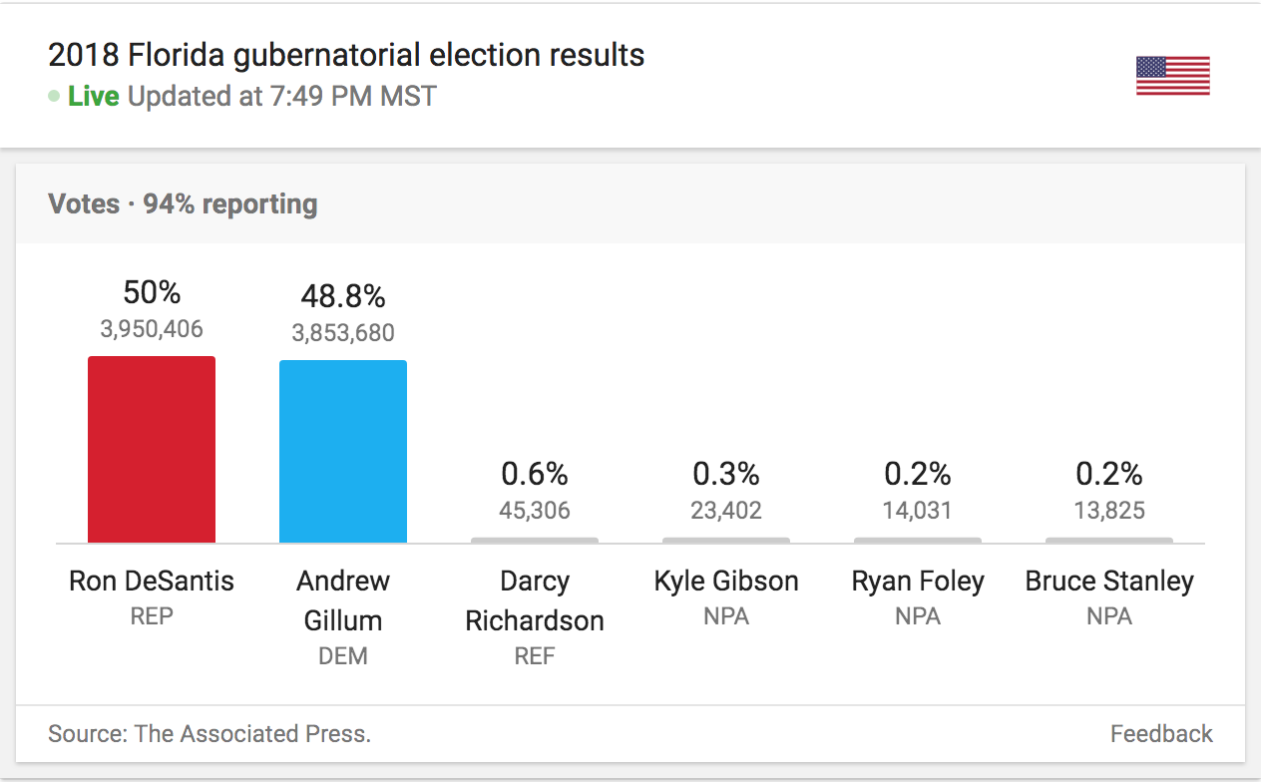Viewport: 1261px width, 782px height.
Task: Open the Feedback link
Action: [1161, 734]
